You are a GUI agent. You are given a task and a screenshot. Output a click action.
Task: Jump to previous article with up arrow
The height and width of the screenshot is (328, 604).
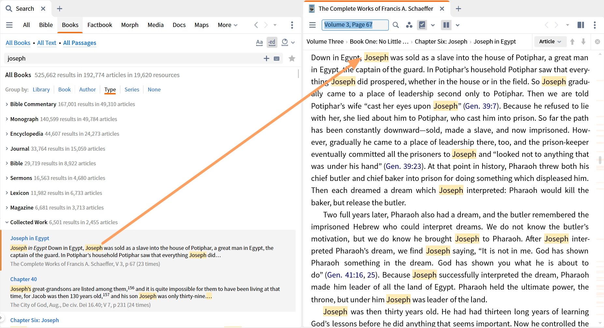click(x=572, y=42)
